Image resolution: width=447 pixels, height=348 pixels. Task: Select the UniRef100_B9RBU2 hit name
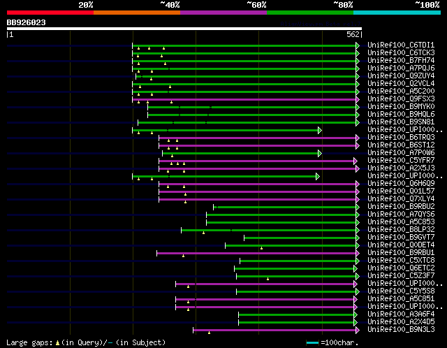(x=401, y=206)
